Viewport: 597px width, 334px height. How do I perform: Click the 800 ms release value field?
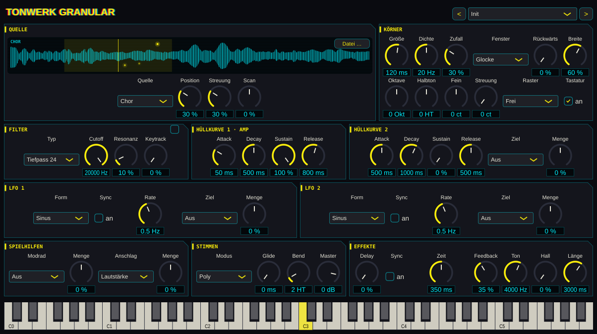tap(313, 172)
